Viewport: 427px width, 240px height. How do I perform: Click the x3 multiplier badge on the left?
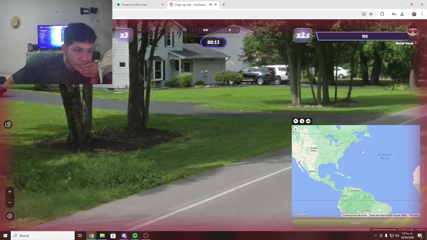[124, 35]
